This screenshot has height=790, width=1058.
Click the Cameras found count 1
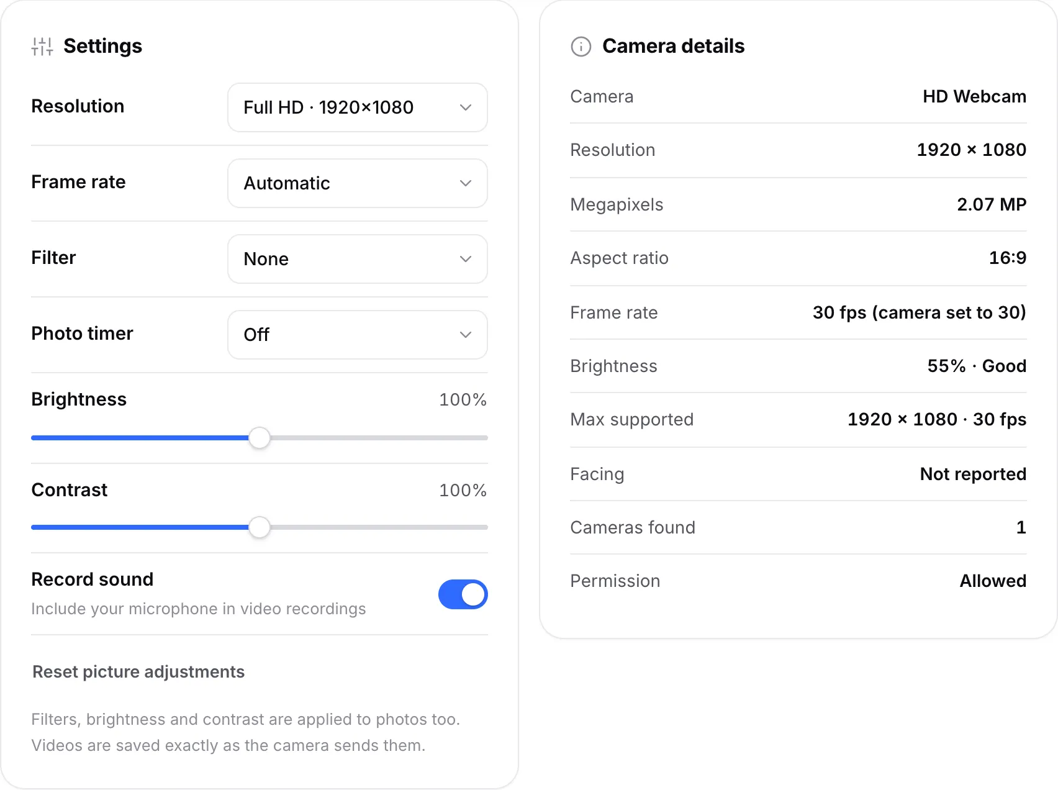click(1021, 527)
